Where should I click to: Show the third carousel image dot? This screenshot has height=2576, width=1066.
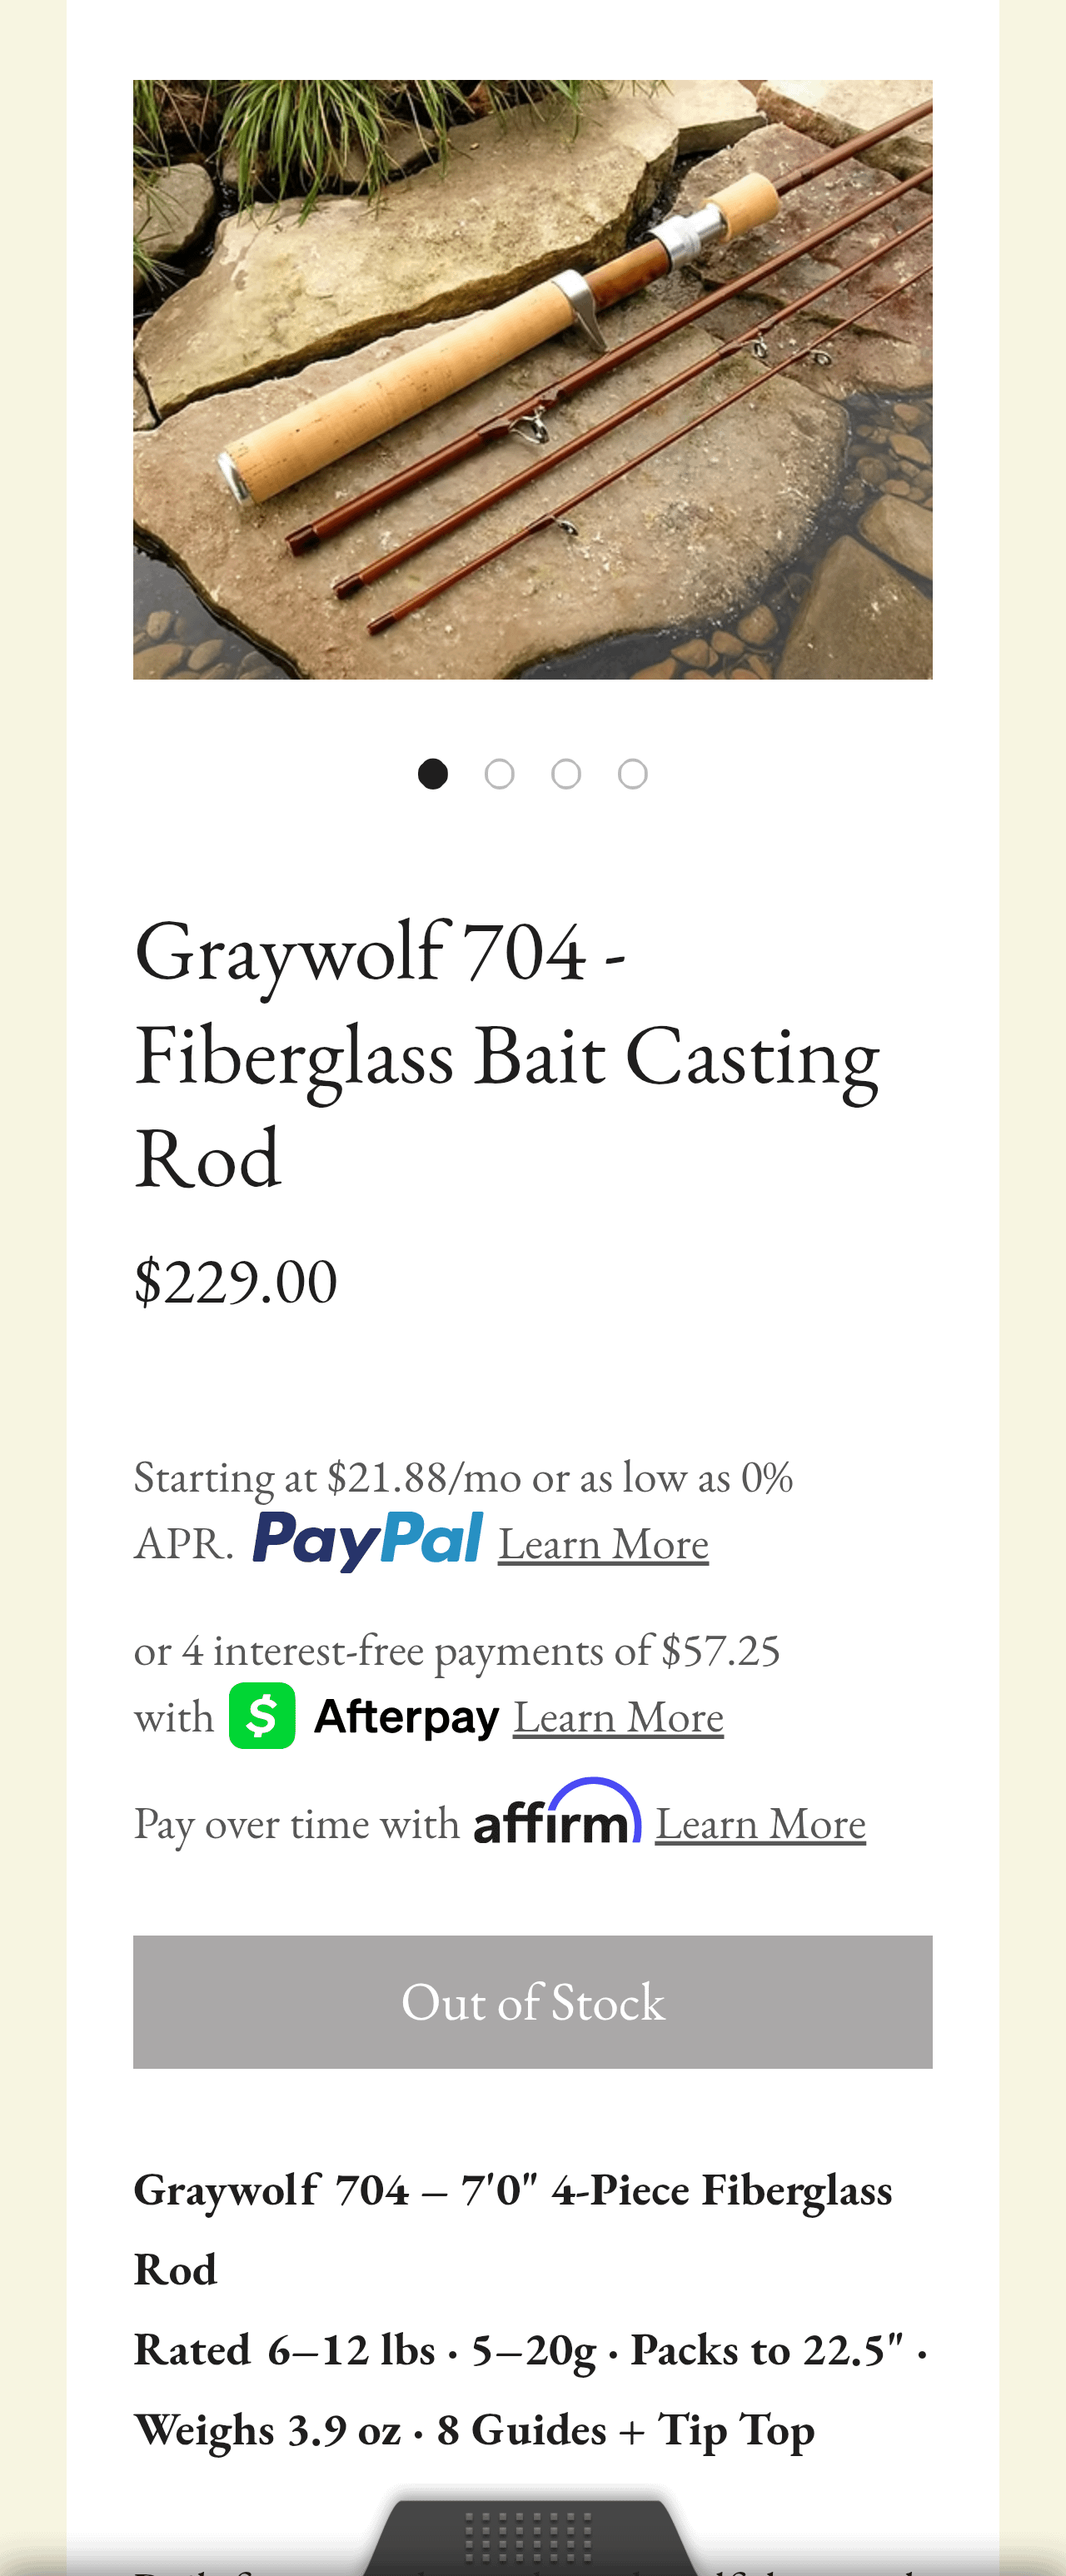566,774
